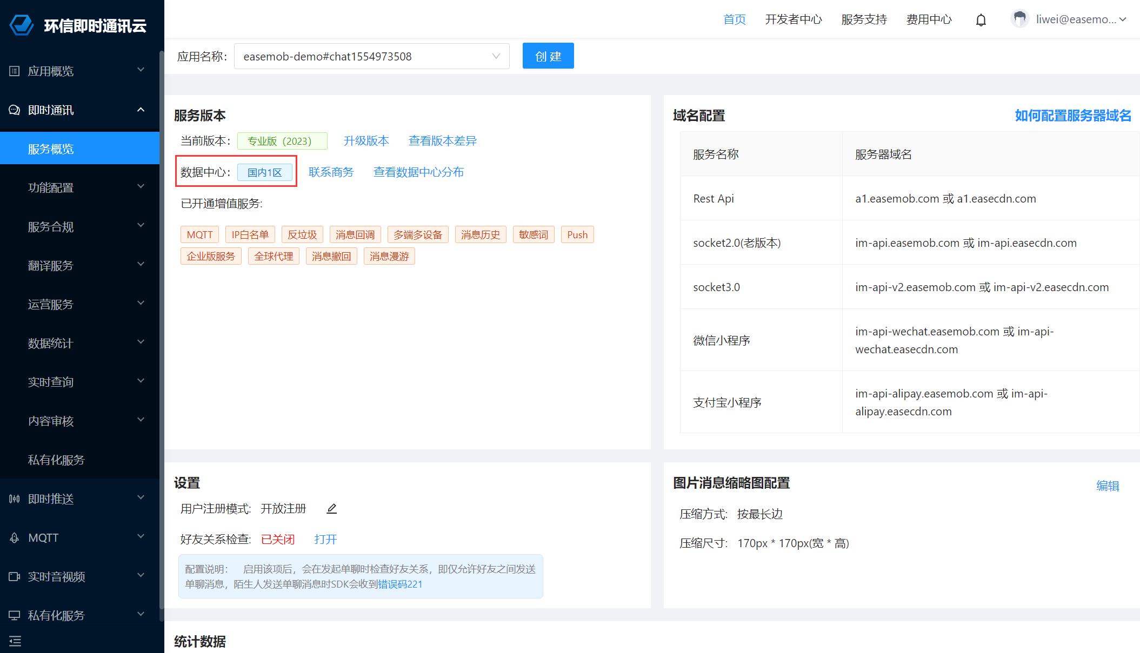This screenshot has height=653, width=1140.
Task: Click the 实时音视频 camera icon
Action: pyautogui.click(x=15, y=576)
